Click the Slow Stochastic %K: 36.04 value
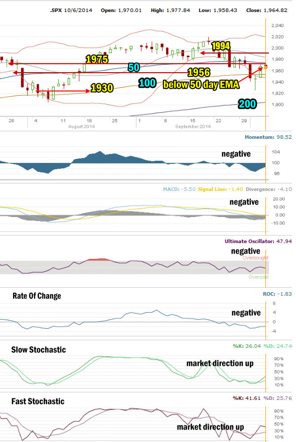Image resolution: width=296 pixels, height=442 pixels. click(x=247, y=346)
